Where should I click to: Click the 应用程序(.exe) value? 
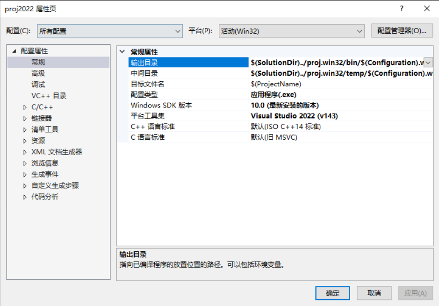(273, 94)
